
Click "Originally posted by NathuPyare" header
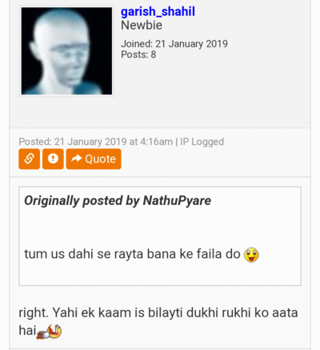click(x=118, y=201)
